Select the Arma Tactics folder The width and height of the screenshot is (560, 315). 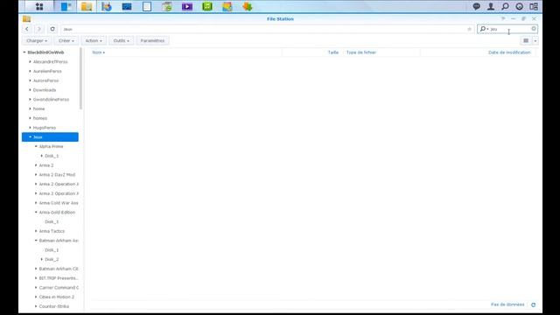(x=52, y=231)
